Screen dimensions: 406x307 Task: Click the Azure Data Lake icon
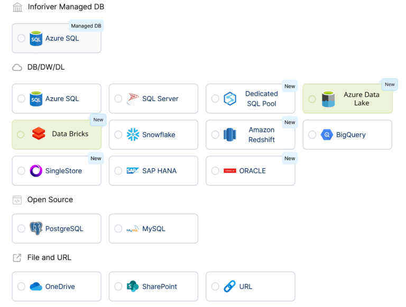click(x=328, y=99)
